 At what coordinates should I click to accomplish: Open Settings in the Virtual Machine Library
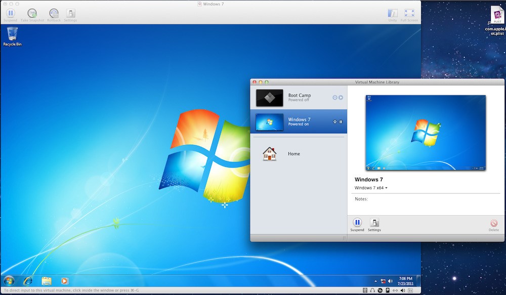click(x=374, y=225)
